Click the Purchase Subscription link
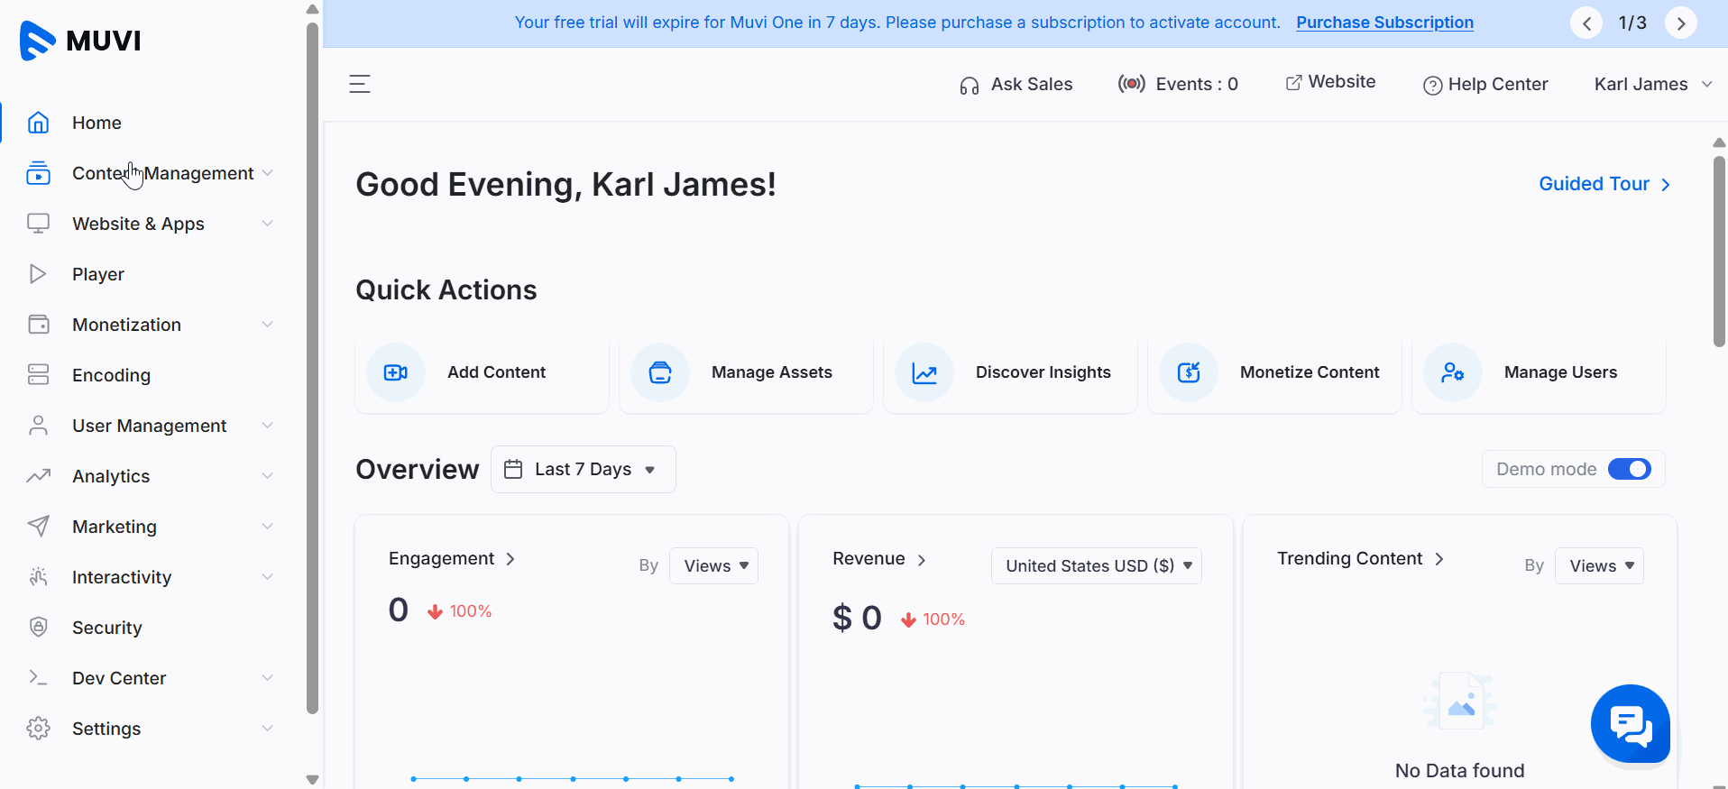 pos(1384,23)
